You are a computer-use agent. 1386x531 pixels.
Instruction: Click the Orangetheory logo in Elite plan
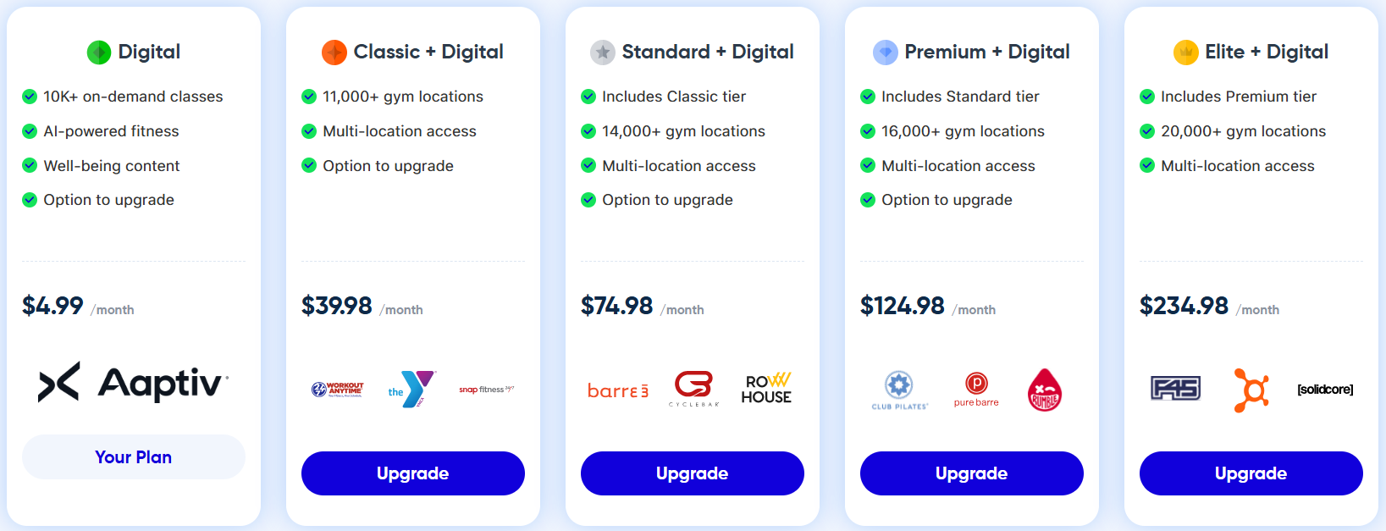point(1251,390)
